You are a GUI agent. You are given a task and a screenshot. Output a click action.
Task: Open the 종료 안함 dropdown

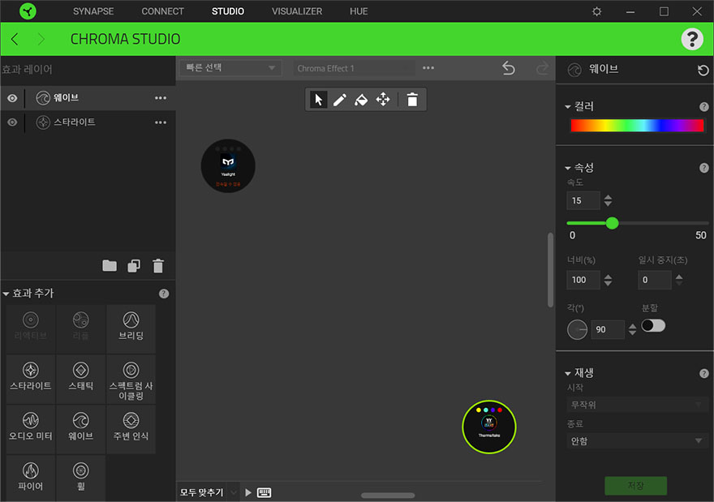tap(637, 440)
